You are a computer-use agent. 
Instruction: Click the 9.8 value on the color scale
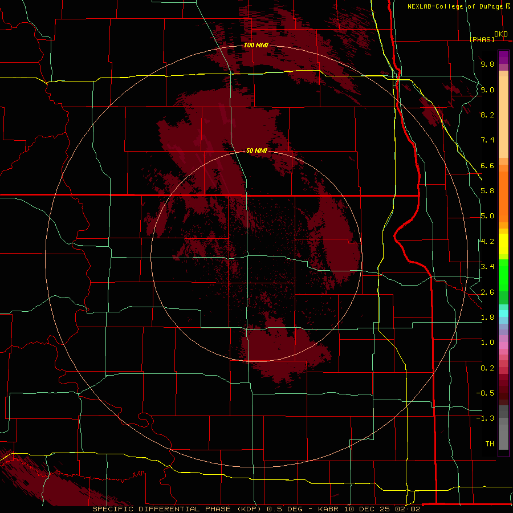(487, 64)
